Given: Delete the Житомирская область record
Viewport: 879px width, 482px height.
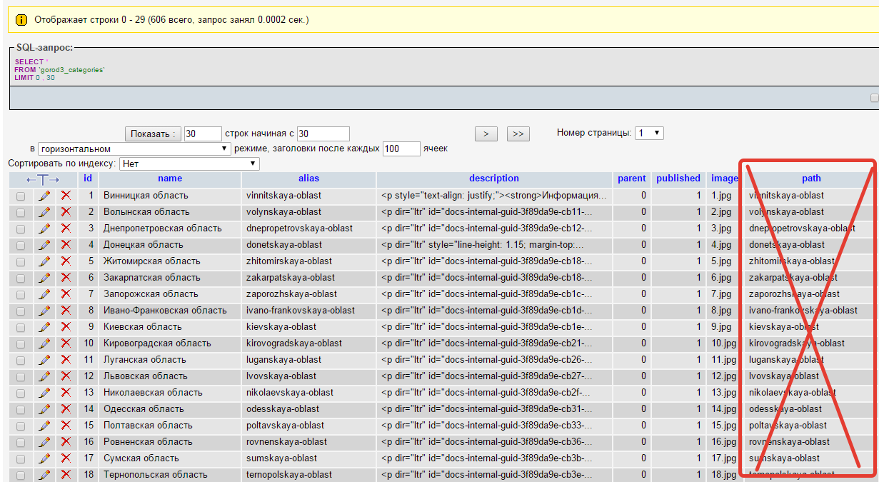Looking at the screenshot, I should [x=66, y=261].
